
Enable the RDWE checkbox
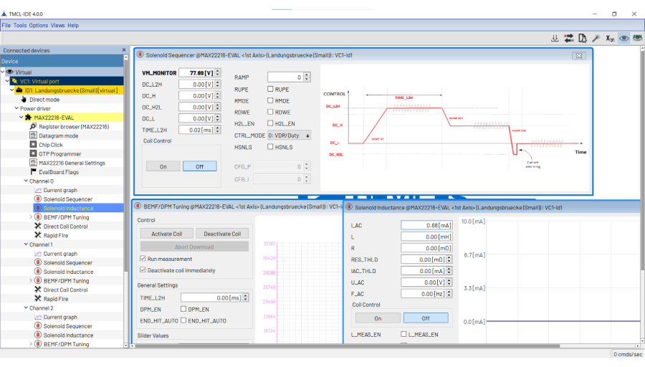click(270, 112)
